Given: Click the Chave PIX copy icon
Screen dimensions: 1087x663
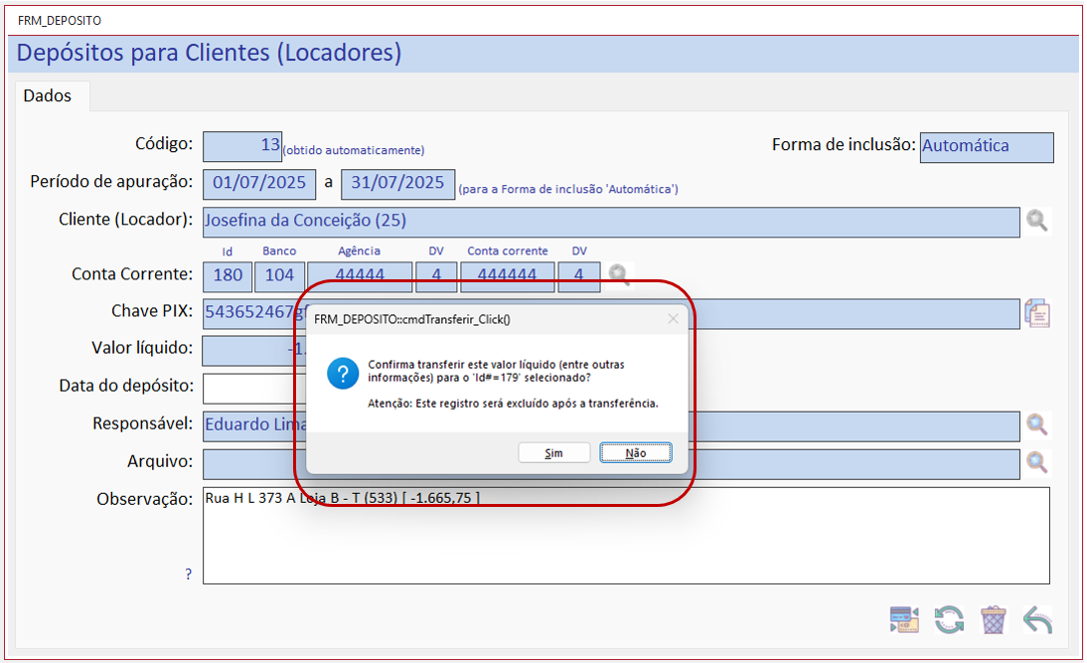Looking at the screenshot, I should tap(1037, 313).
